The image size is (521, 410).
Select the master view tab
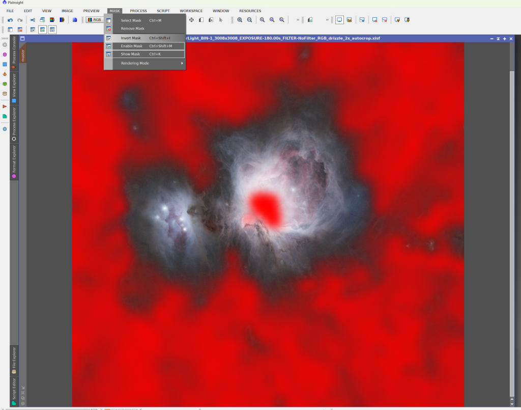click(23, 55)
